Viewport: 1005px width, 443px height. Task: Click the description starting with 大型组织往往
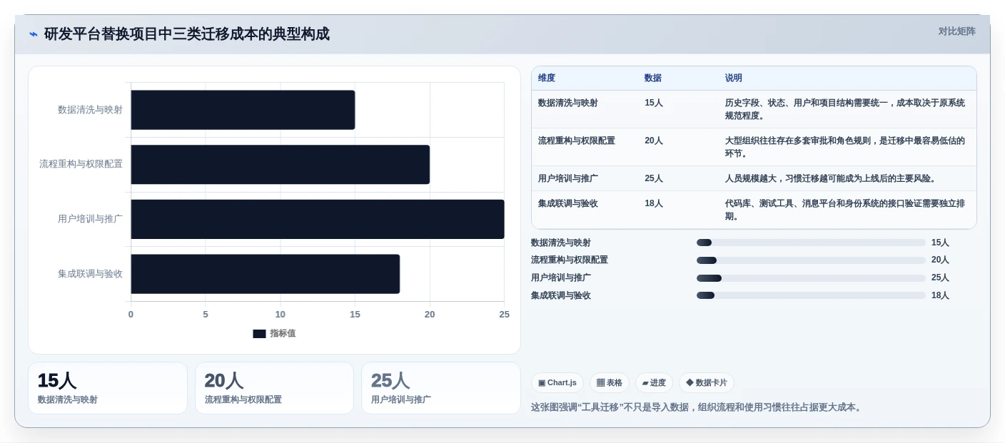[x=845, y=147]
